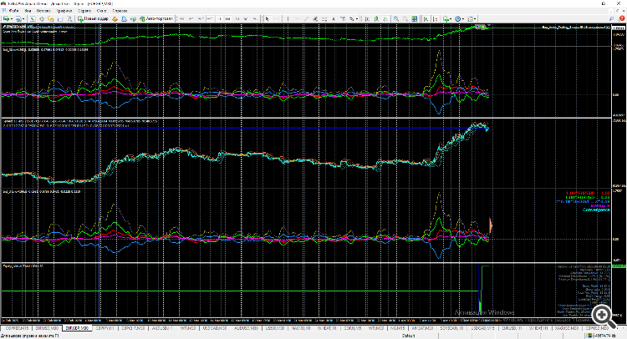Expand the Templates dropdown arrow
The height and width of the screenshot is (339, 627).
point(475,18)
